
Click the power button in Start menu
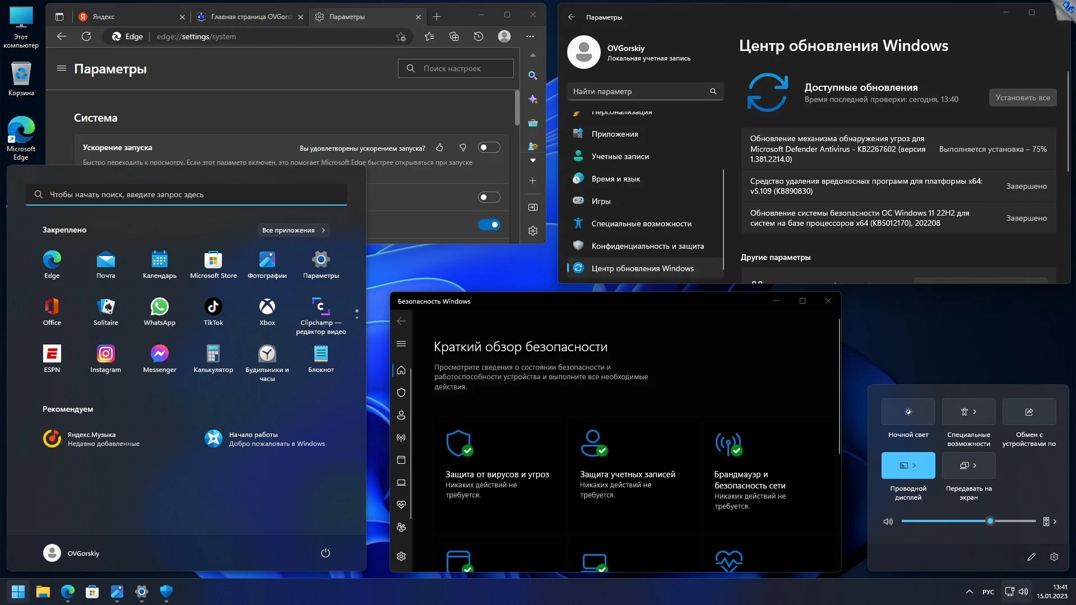point(325,553)
